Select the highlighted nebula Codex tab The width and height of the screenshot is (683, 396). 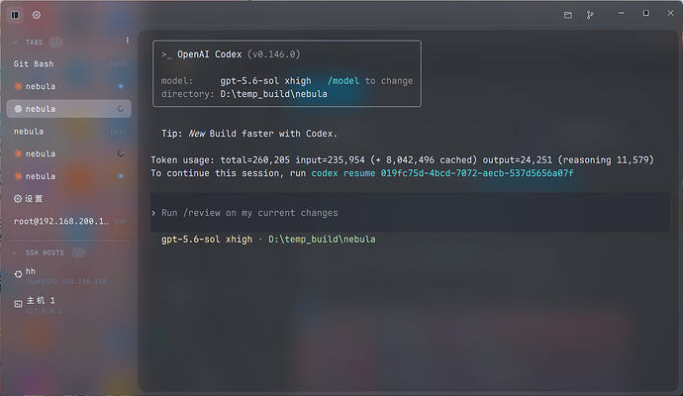[x=69, y=109]
